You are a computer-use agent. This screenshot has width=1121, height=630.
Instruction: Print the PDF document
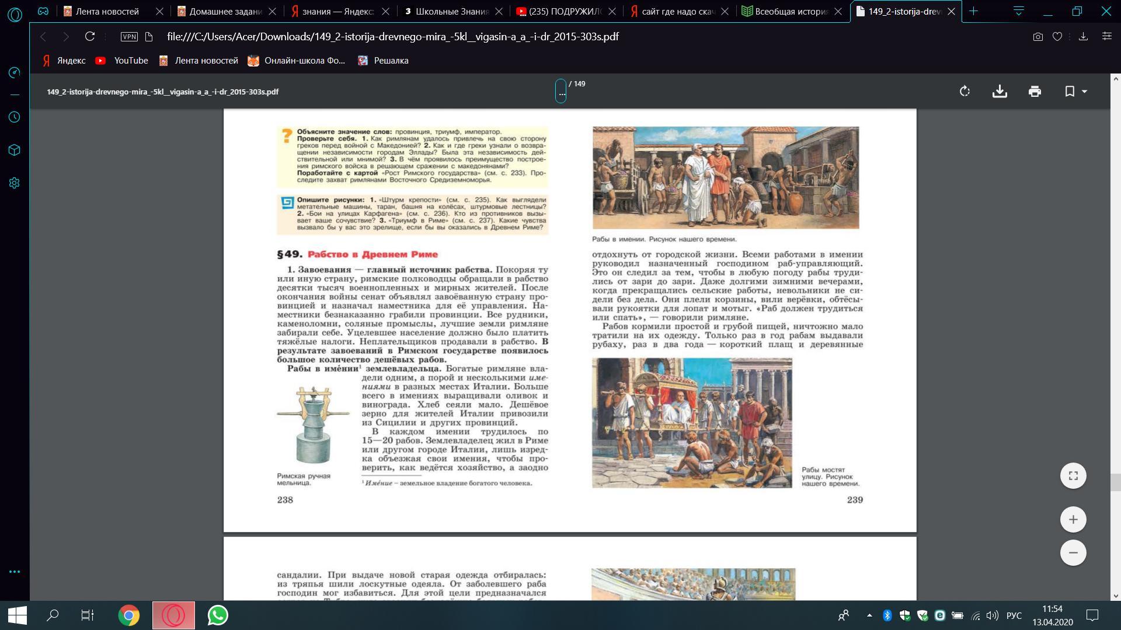[1035, 92]
